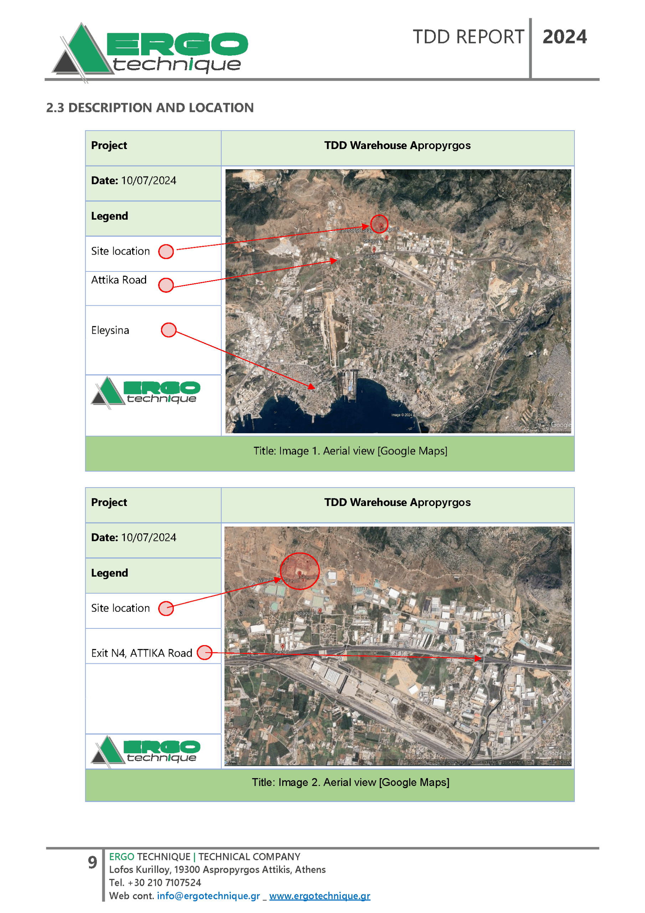Open the www.ergotechnique.gr website link

[320, 896]
